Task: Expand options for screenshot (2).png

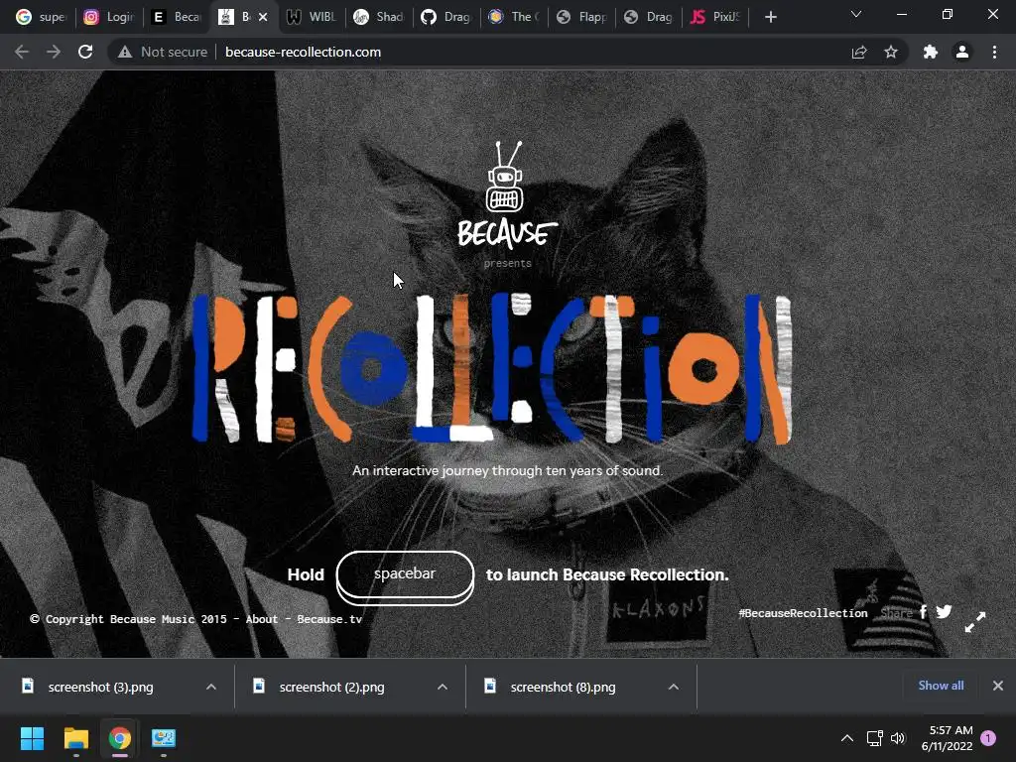Action: pos(443,687)
